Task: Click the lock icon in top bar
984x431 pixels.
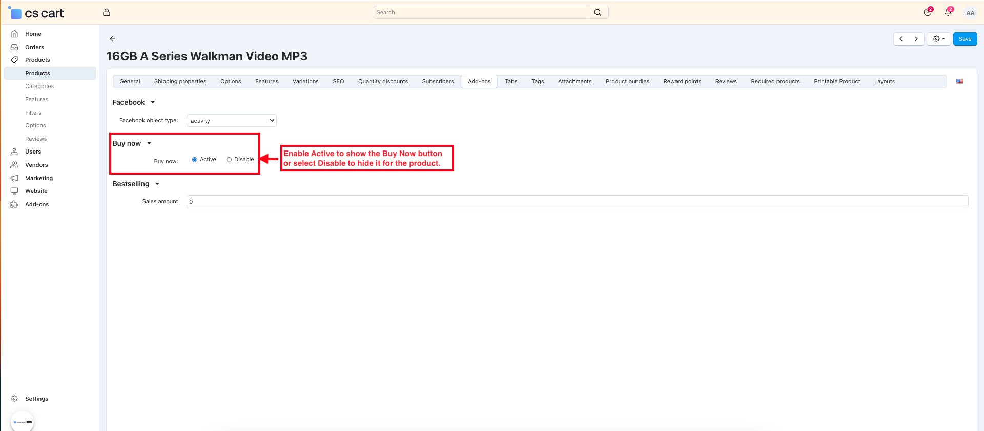Action: (107, 12)
